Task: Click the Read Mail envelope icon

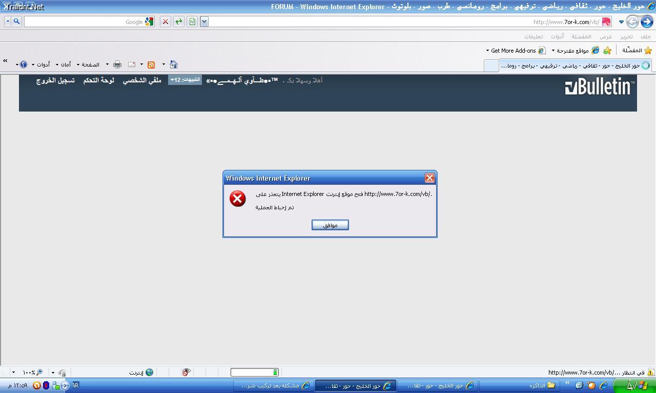Action: [132, 64]
